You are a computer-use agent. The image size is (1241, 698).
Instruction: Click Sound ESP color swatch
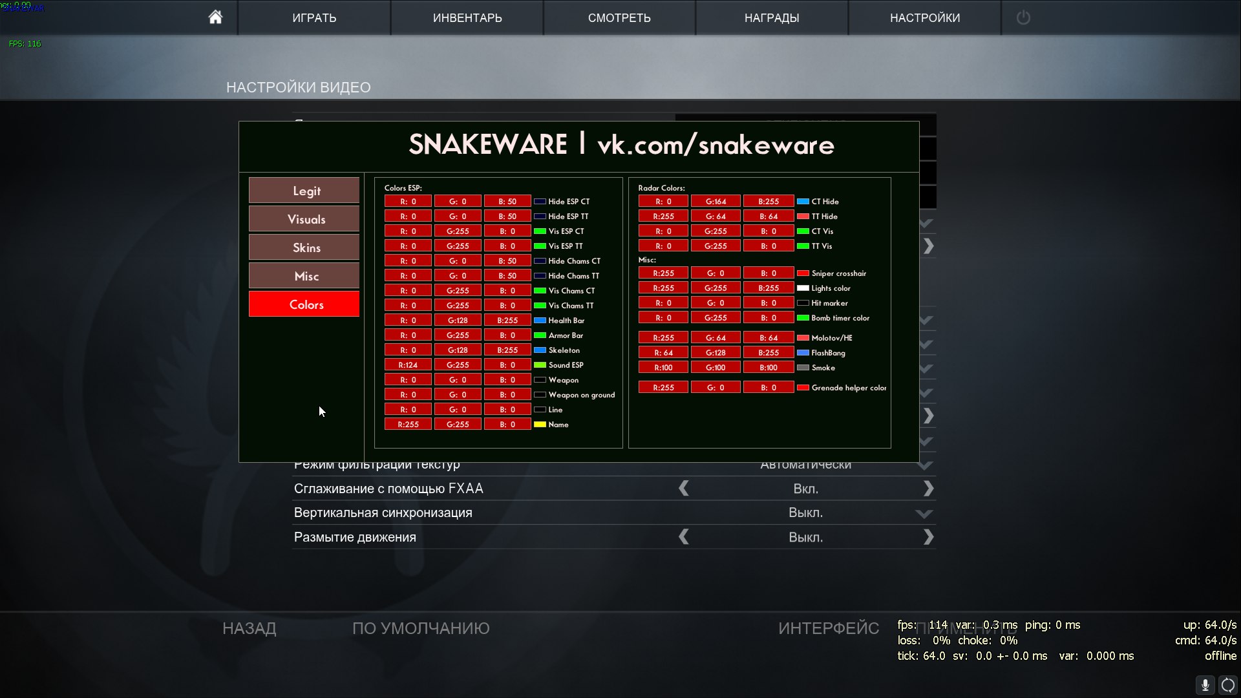click(x=540, y=365)
